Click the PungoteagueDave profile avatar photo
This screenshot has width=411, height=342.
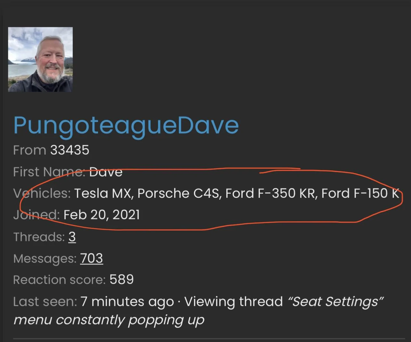[x=40, y=60]
